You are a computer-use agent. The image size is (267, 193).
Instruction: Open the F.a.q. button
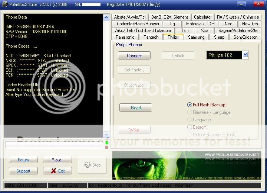pyautogui.click(x=57, y=160)
